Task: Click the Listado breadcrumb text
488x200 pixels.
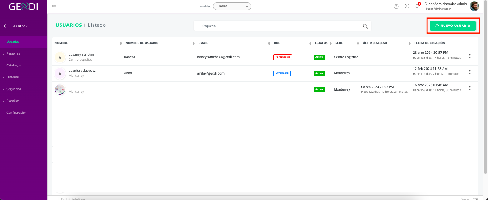Action: 97,25
